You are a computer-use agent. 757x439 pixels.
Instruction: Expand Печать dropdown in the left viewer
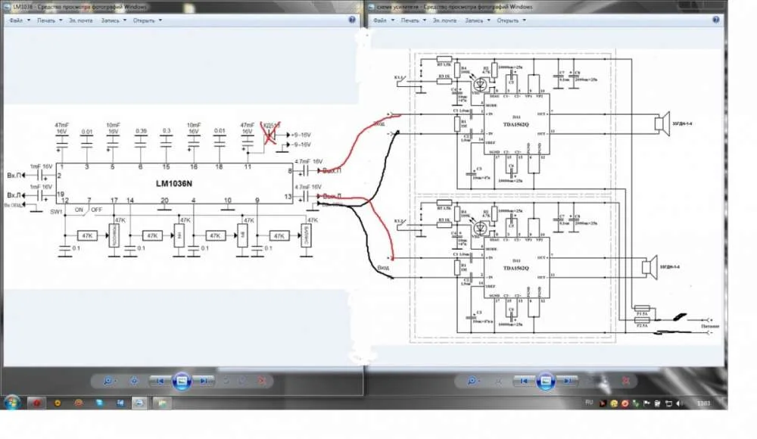click(50, 20)
